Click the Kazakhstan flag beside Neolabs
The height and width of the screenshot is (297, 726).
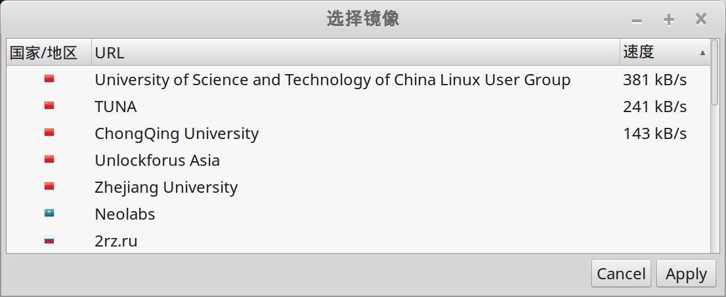coord(49,213)
